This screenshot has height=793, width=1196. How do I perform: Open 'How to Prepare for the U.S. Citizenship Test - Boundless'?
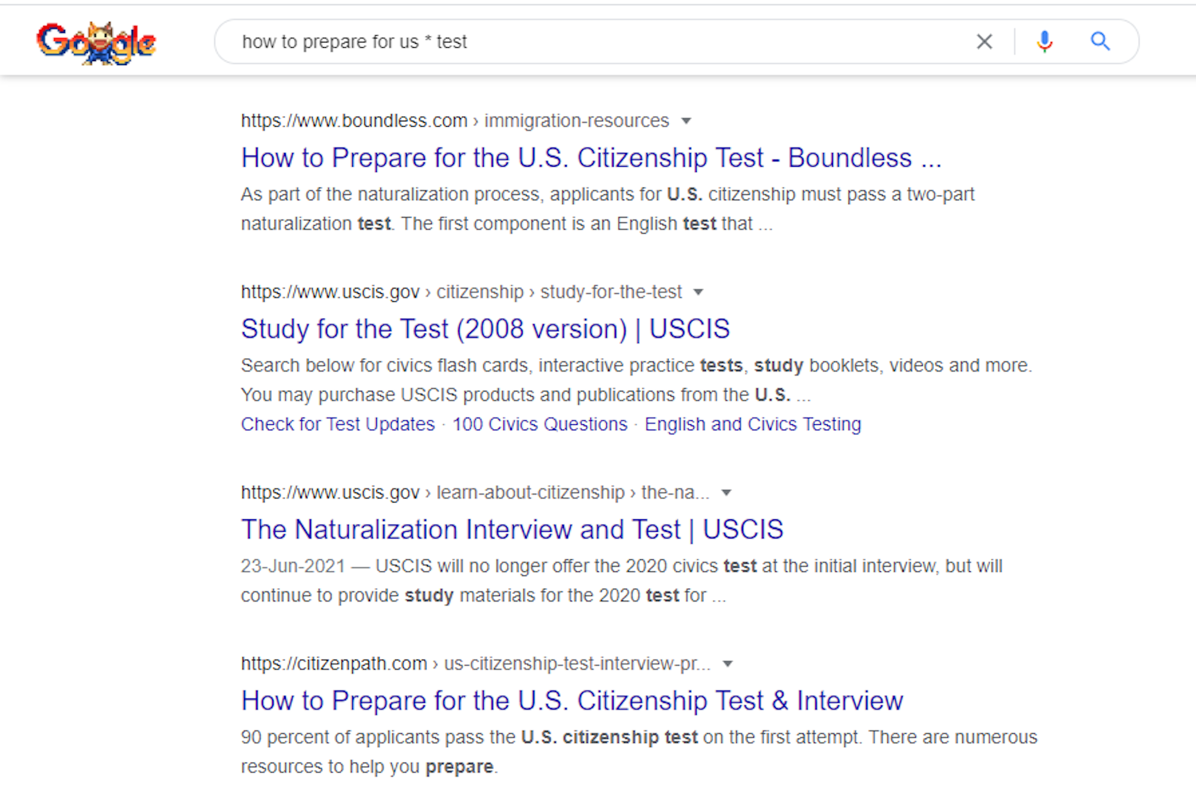pos(591,158)
